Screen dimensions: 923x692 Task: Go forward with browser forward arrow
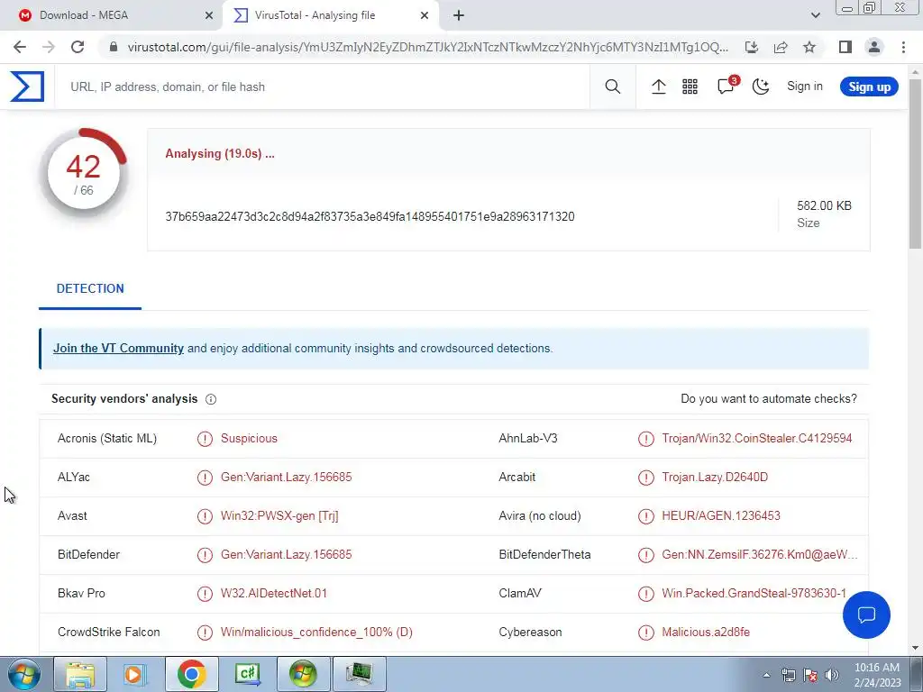coord(49,47)
